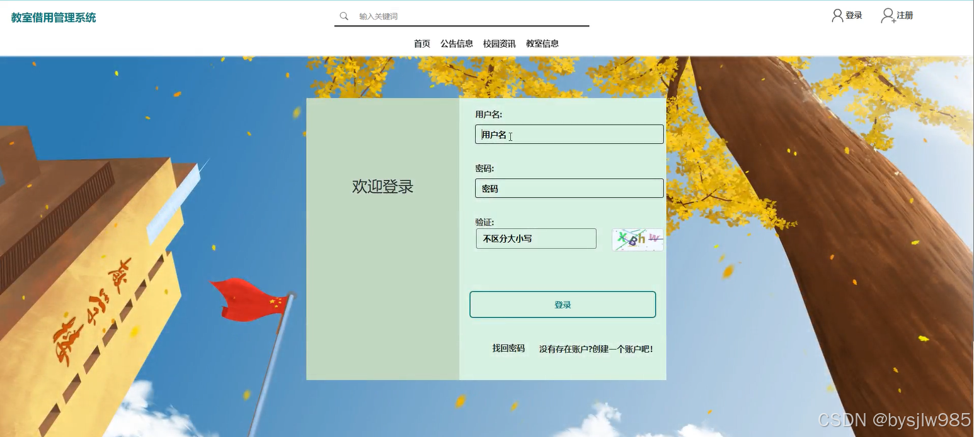Open the 教室信息 nav item
The height and width of the screenshot is (437, 974).
tap(542, 44)
